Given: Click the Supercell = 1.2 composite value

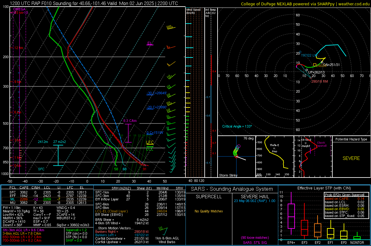Looking at the screenshot, I should [x=76, y=230].
